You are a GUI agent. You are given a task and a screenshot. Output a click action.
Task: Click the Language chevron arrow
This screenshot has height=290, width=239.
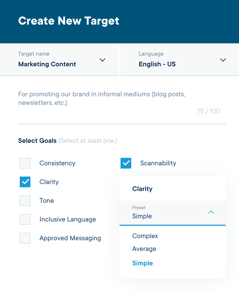click(223, 60)
